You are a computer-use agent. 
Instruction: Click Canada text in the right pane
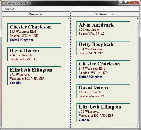84,120
